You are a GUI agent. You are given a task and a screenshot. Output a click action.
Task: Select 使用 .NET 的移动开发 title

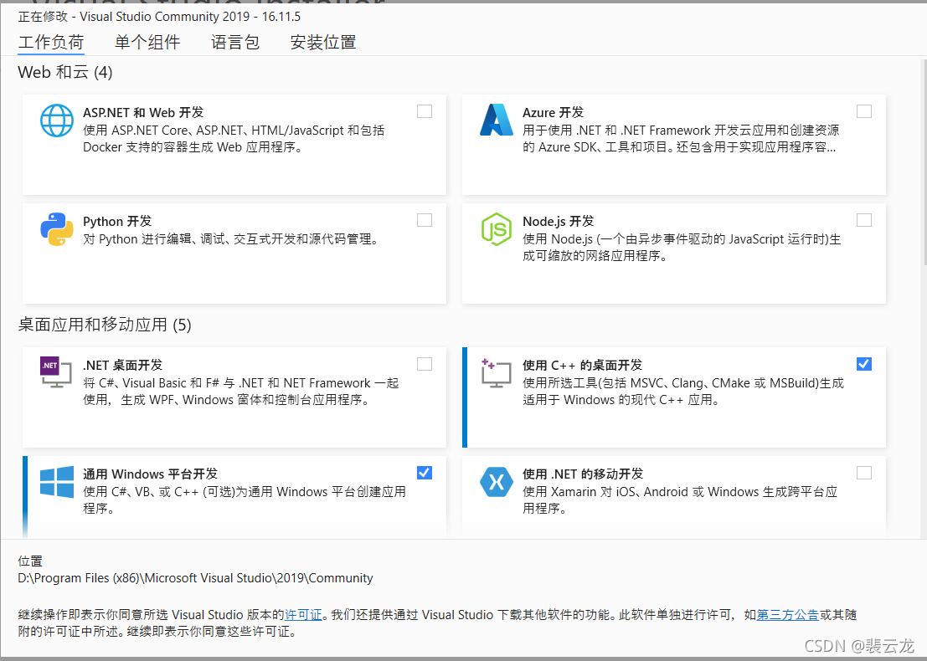pos(583,474)
